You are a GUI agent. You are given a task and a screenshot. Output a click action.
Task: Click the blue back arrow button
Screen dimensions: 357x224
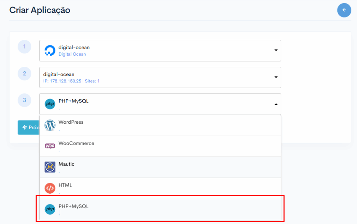coord(344,10)
